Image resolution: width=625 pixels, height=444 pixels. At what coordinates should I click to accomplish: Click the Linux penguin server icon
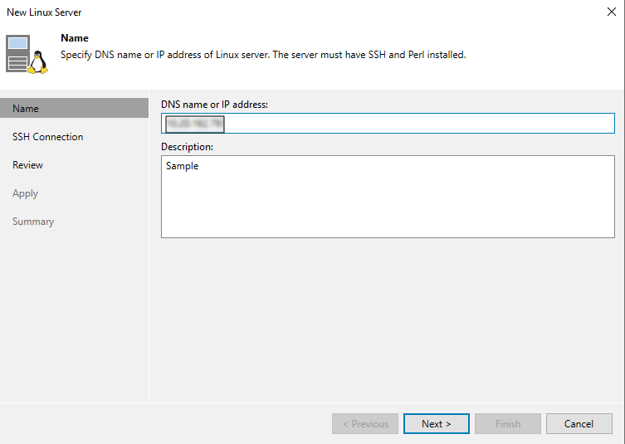26,54
